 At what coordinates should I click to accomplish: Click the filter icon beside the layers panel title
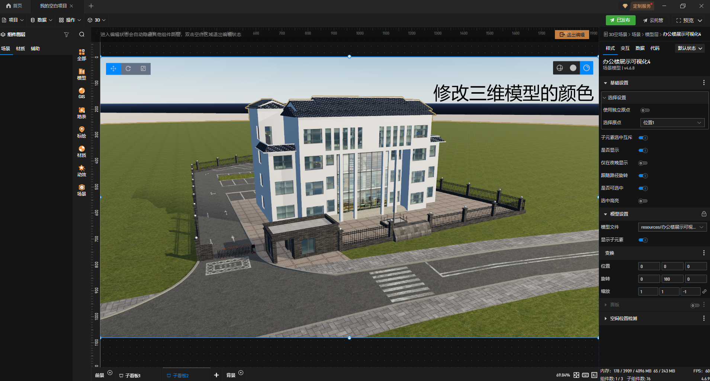pyautogui.click(x=67, y=34)
